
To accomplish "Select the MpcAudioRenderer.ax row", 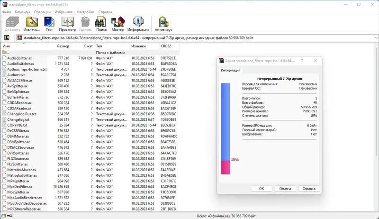I will point(91,198).
